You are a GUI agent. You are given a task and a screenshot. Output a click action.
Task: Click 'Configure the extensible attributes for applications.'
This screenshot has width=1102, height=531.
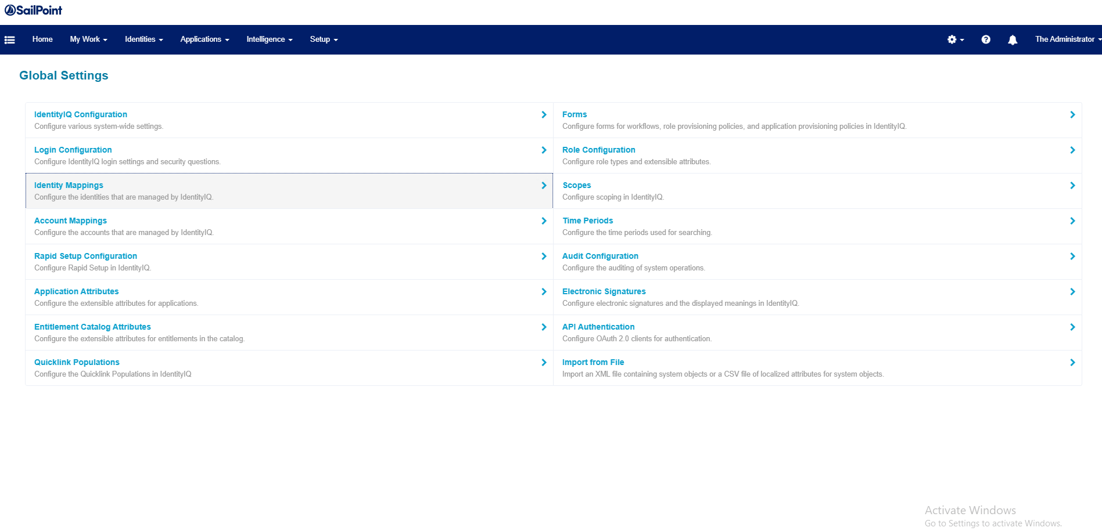116,304
